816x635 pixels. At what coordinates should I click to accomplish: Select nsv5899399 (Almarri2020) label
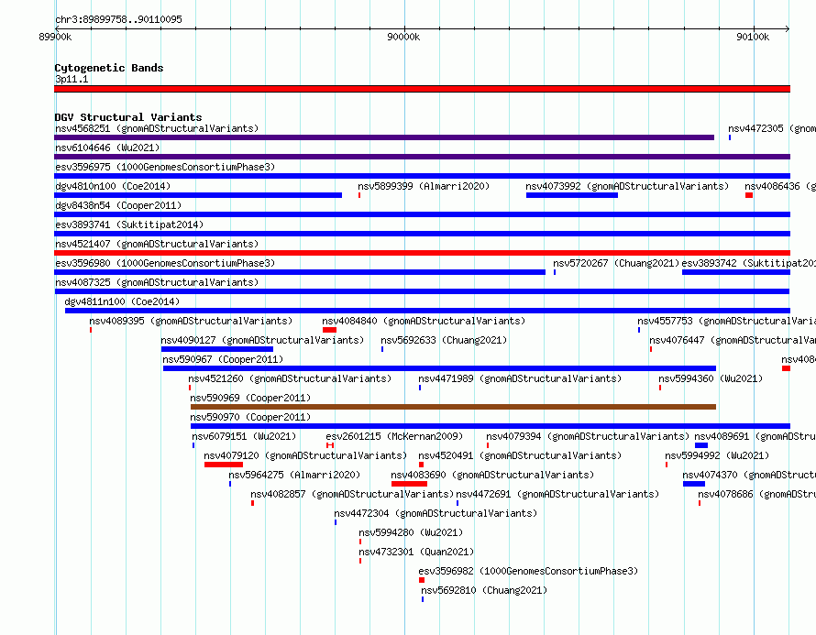tap(424, 186)
